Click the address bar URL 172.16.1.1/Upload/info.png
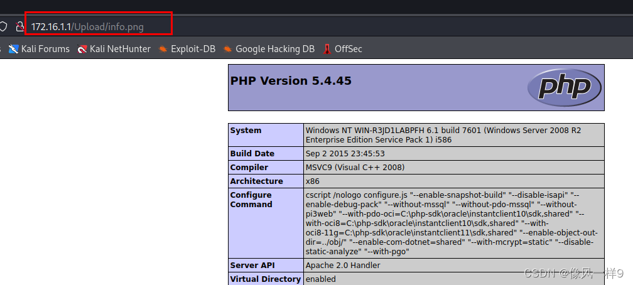 pos(88,27)
